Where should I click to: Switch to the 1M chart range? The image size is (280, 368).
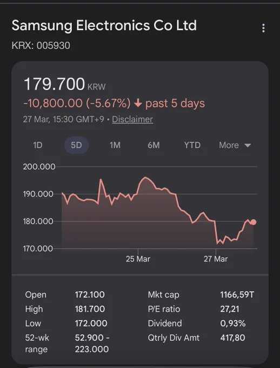(115, 145)
